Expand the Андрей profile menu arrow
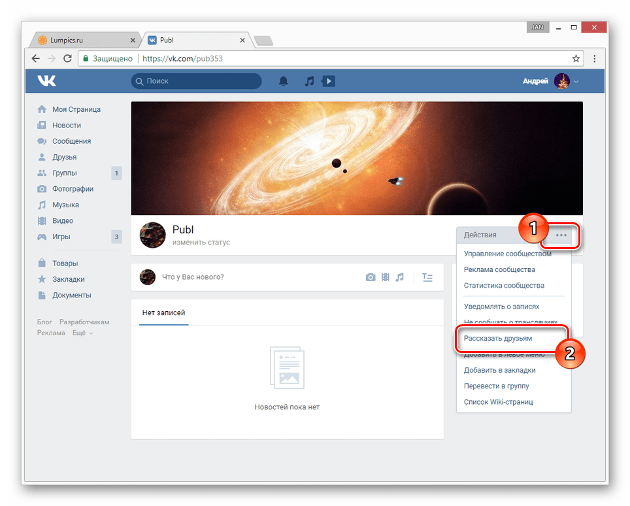Image resolution: width=630 pixels, height=506 pixels. click(x=576, y=82)
